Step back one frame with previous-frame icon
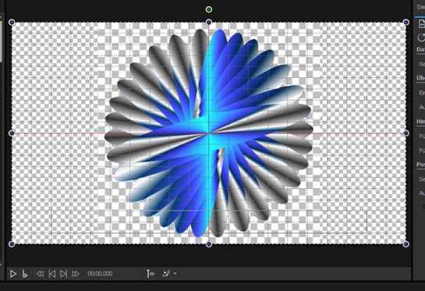Viewport: 425px width, 291px height. point(52,274)
